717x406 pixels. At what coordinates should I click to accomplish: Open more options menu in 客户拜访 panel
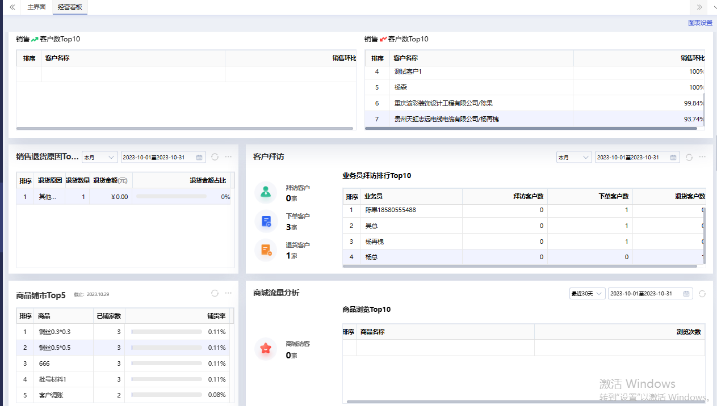pyautogui.click(x=703, y=157)
